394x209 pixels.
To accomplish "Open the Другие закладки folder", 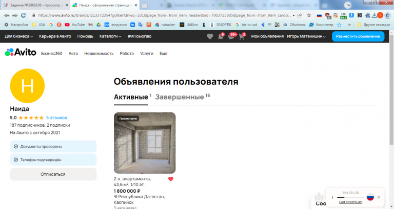I will [x=373, y=25].
